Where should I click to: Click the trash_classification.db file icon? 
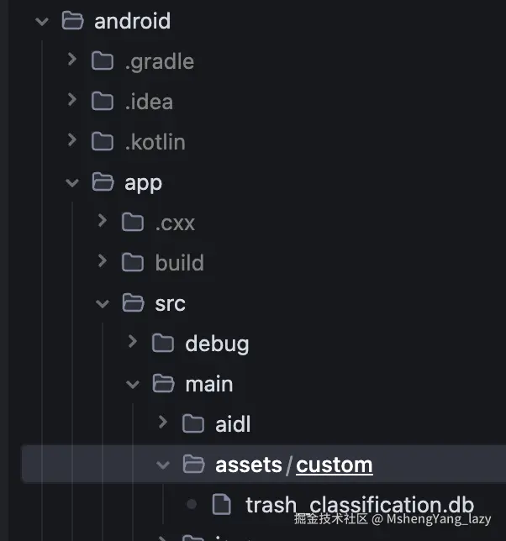222,505
